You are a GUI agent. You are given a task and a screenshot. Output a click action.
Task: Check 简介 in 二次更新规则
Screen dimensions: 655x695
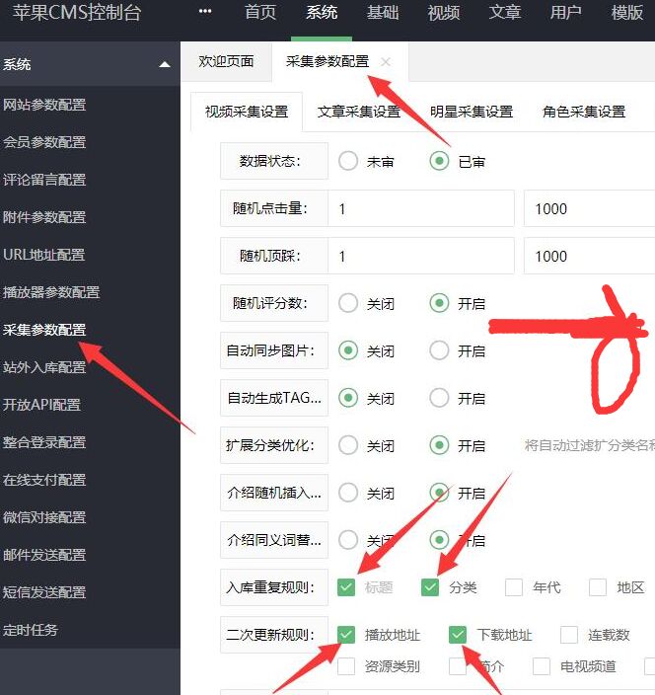(458, 666)
